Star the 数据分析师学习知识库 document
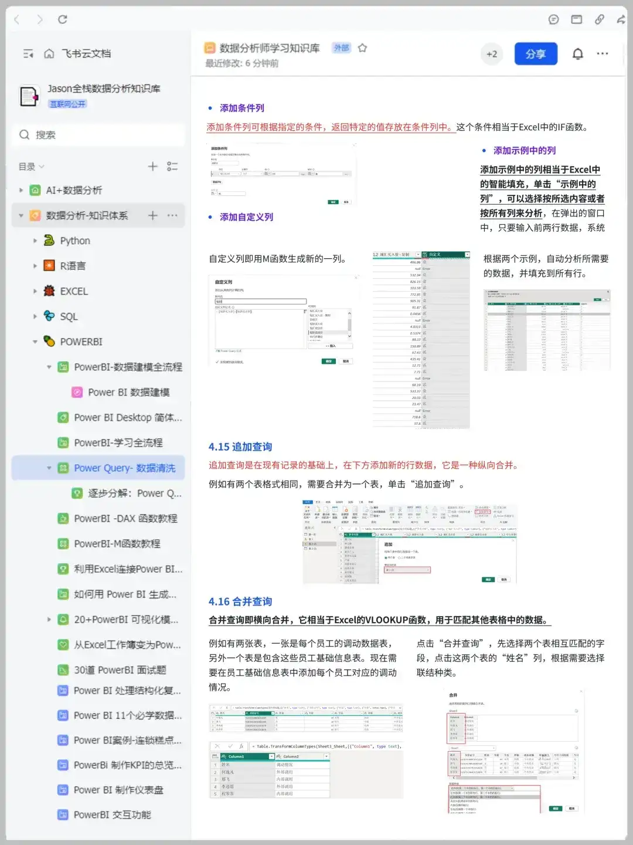 pos(363,49)
